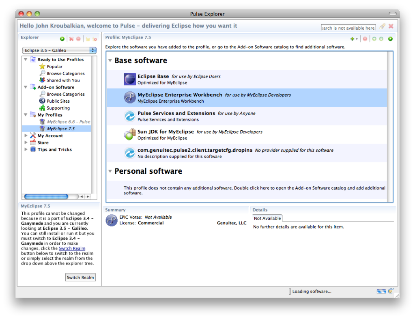Select Popular under Ready to Use Profiles
Viewport: 415px width, 319px height.
[54, 67]
